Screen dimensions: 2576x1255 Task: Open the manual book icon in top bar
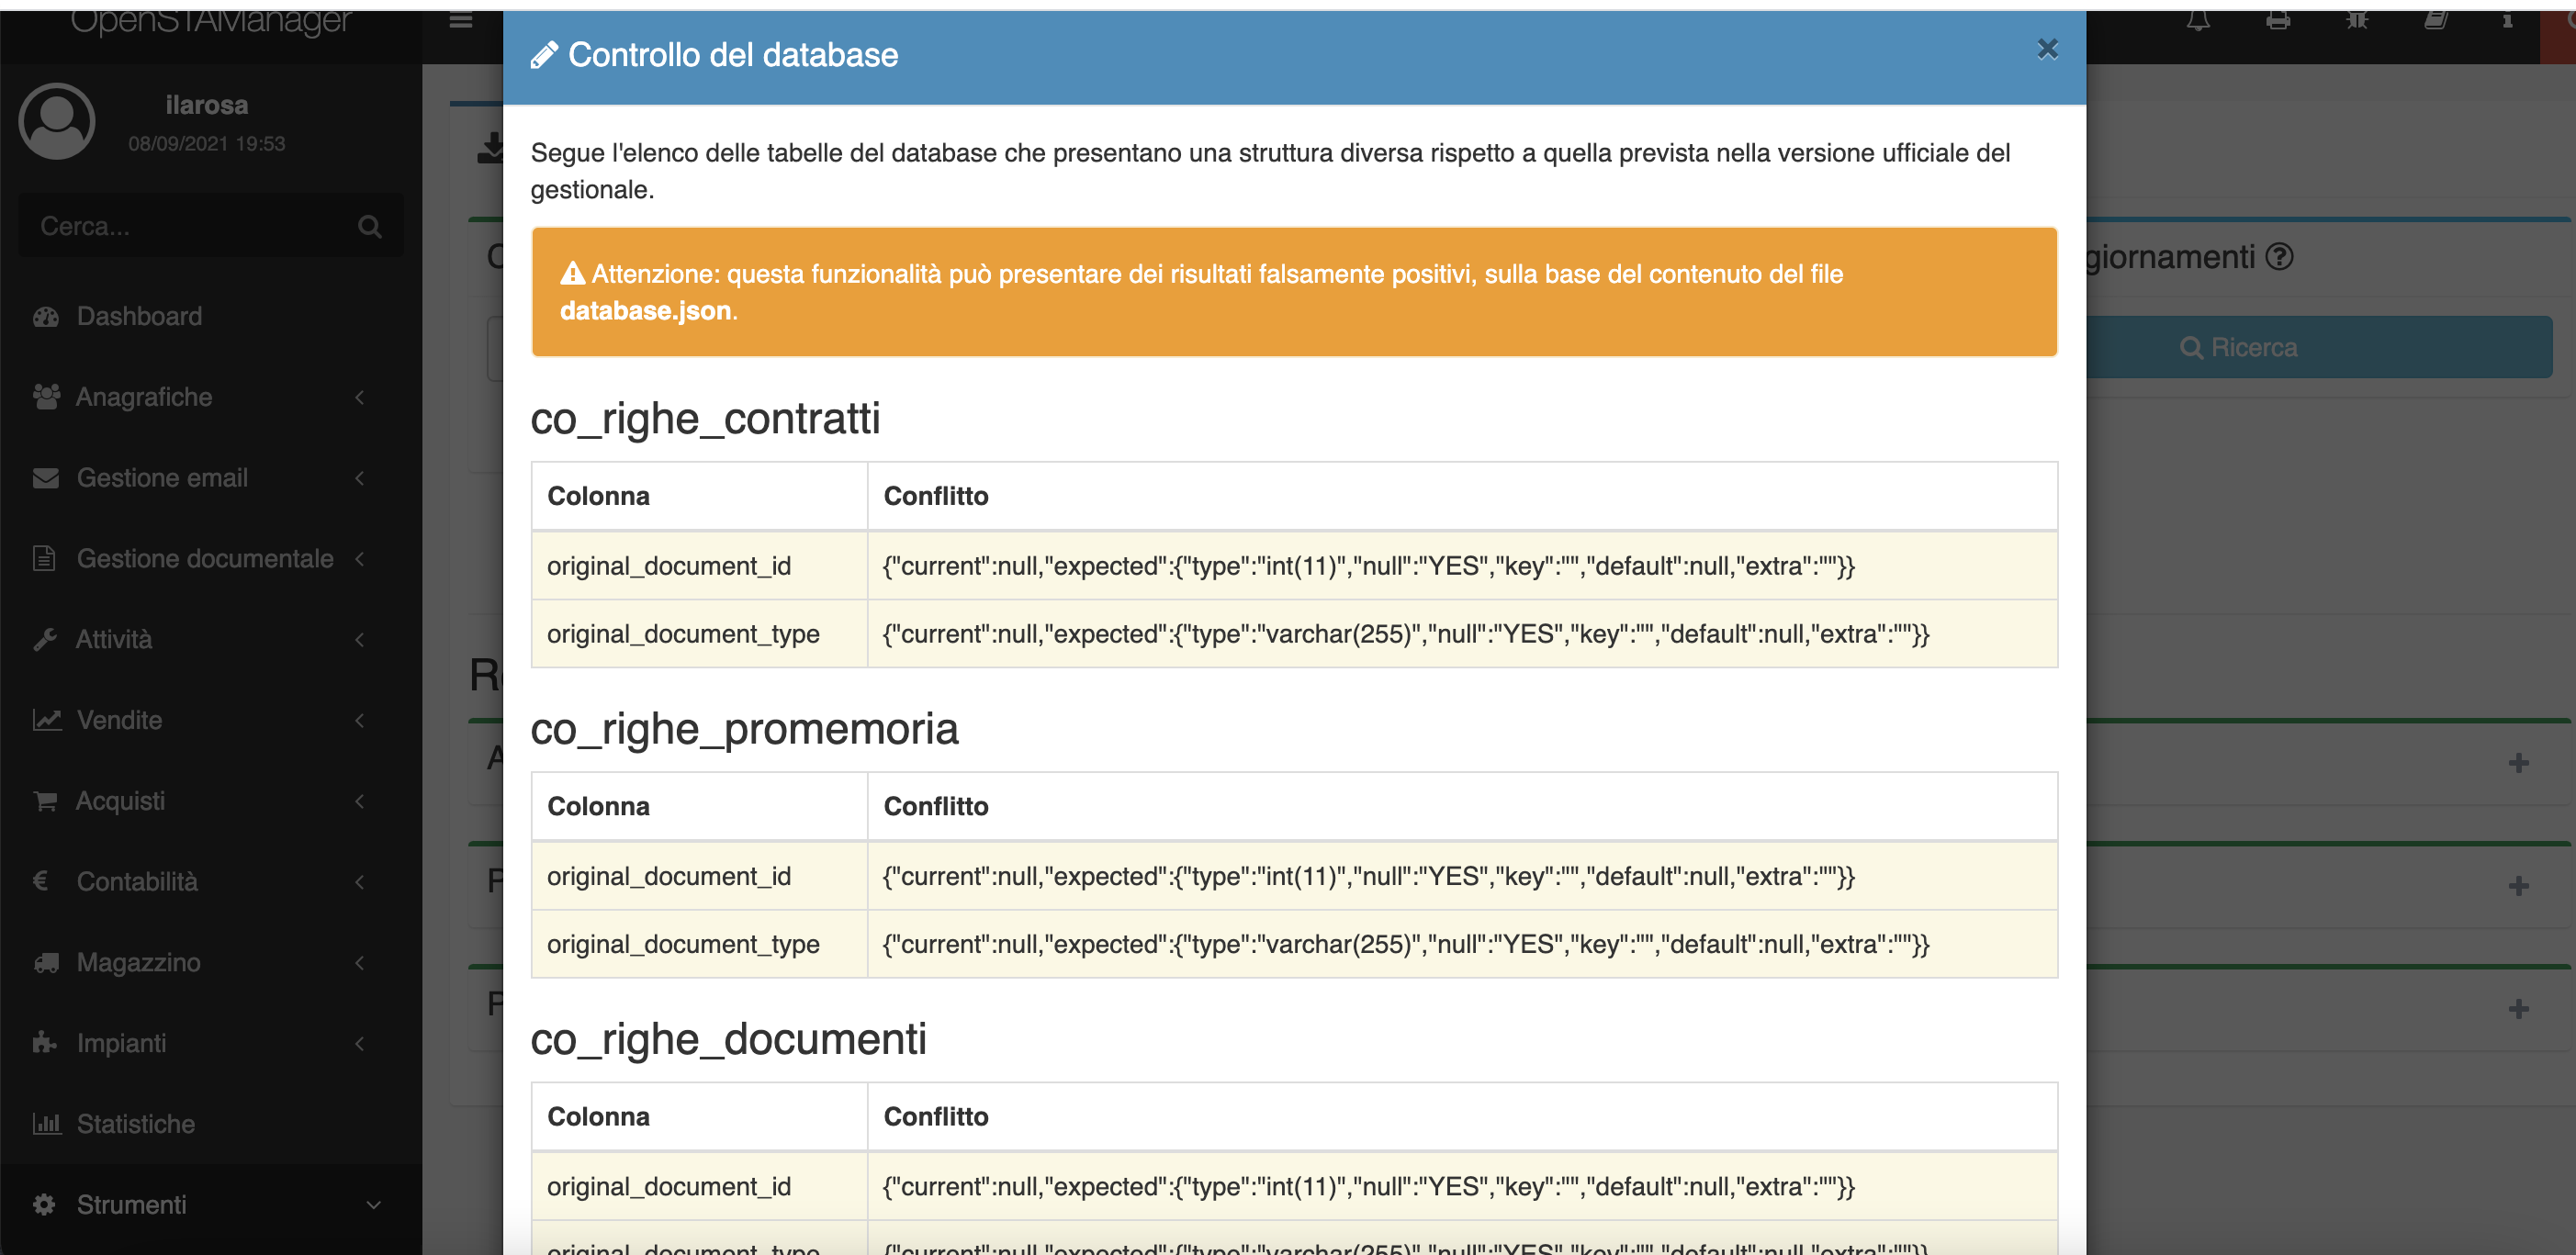coord(2436,20)
